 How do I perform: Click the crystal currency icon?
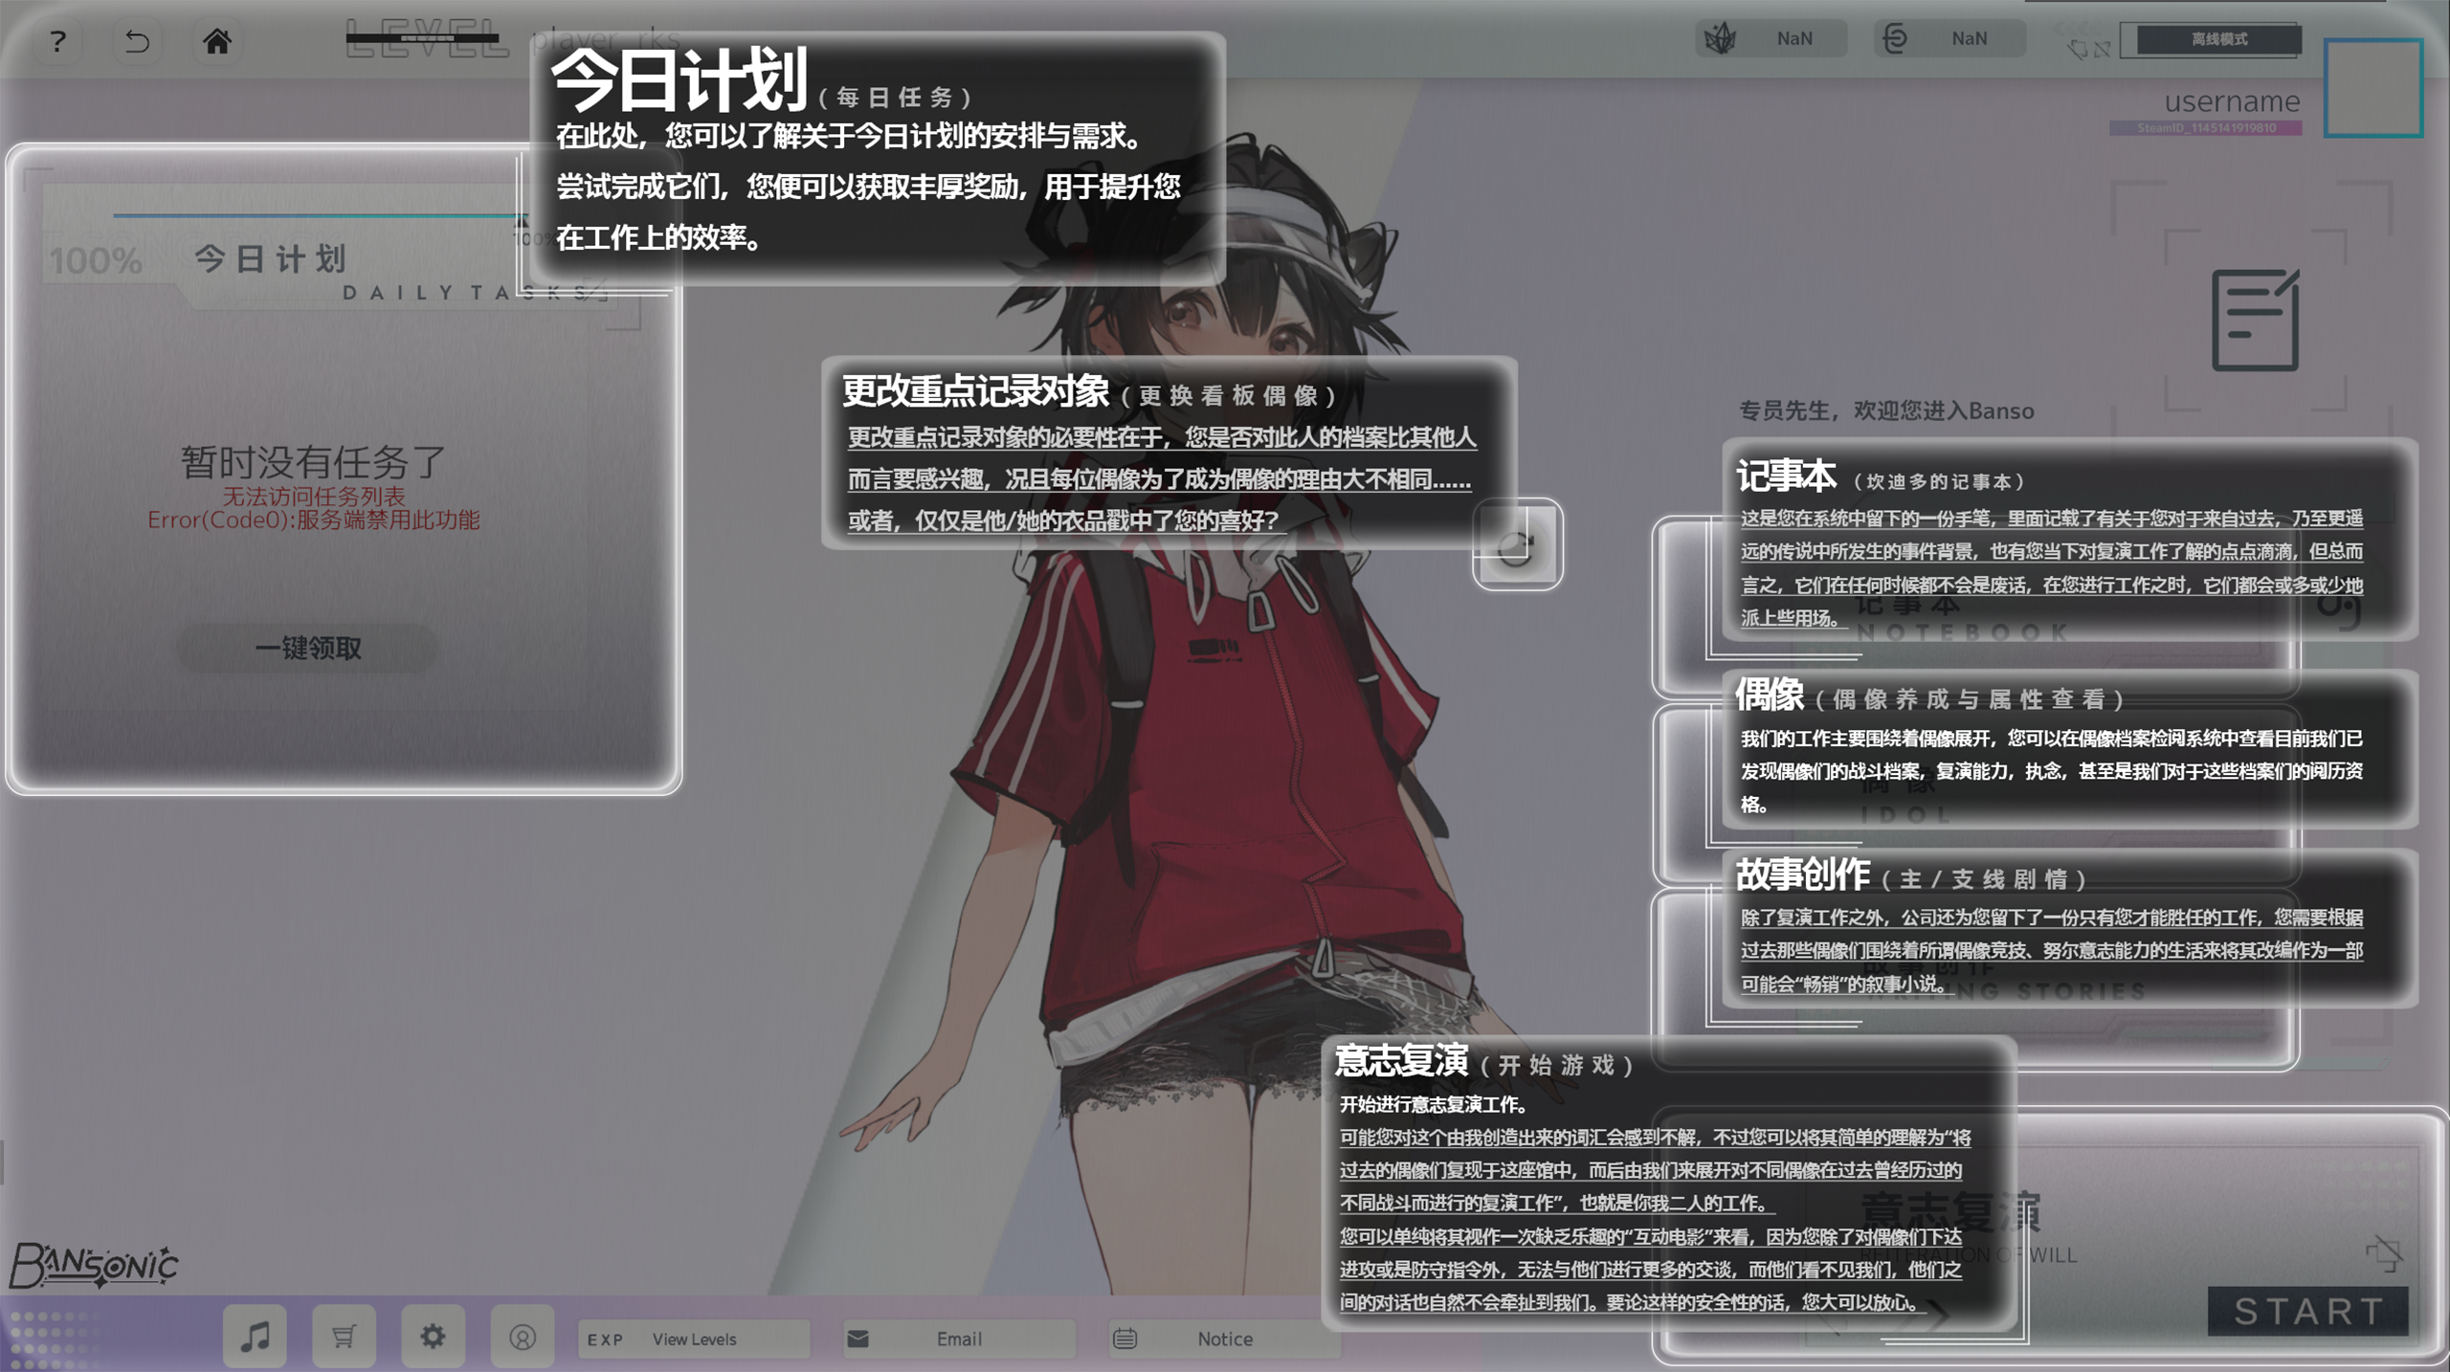1721,38
